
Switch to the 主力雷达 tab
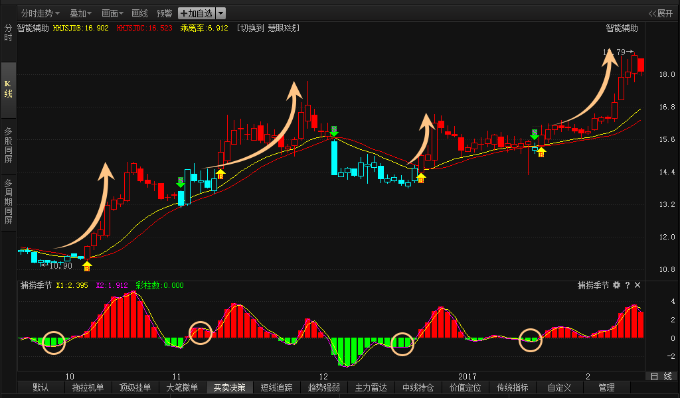click(x=371, y=387)
